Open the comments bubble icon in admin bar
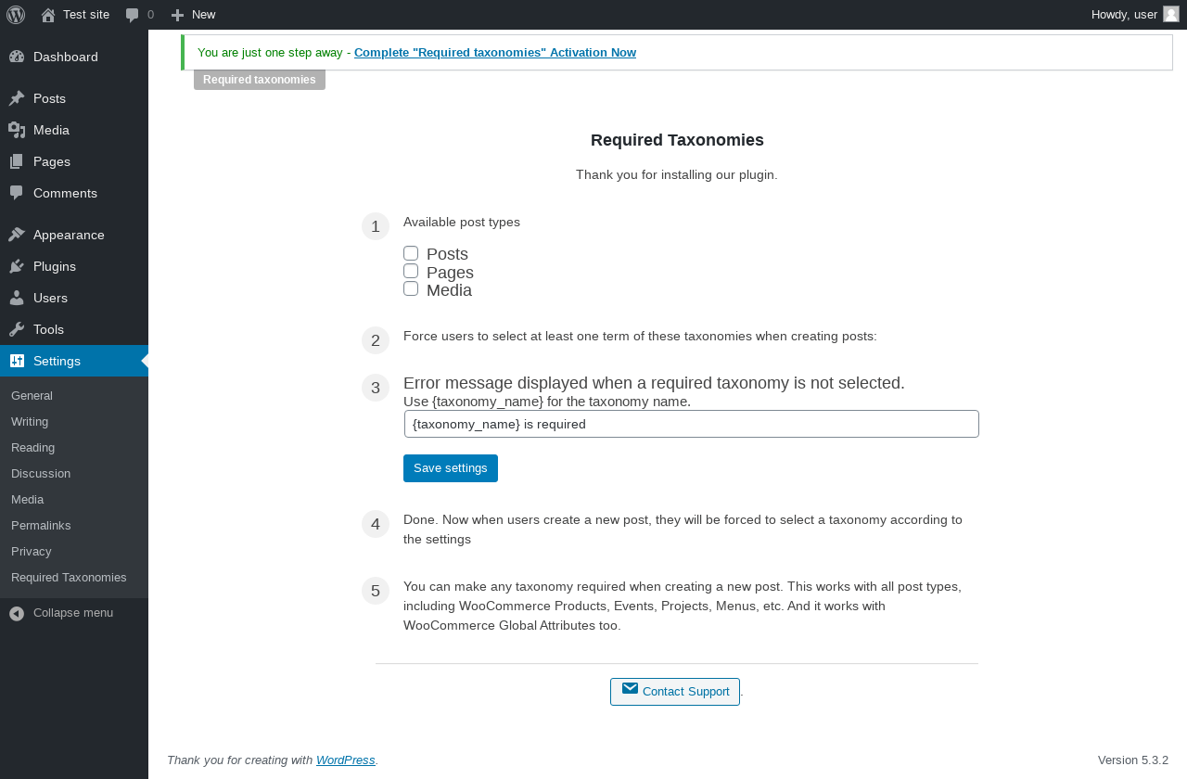The image size is (1187, 779). tap(133, 15)
